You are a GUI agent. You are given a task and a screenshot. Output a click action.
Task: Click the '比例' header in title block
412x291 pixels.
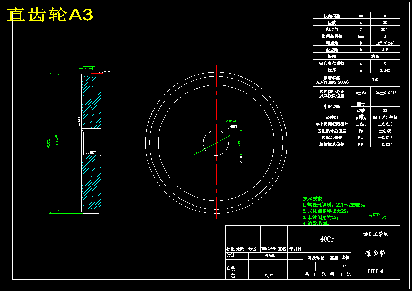click(346, 258)
